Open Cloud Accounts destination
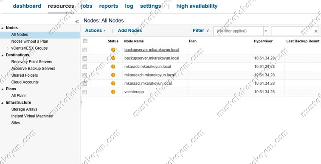Screen dimensions: 321x164 tap(25, 82)
